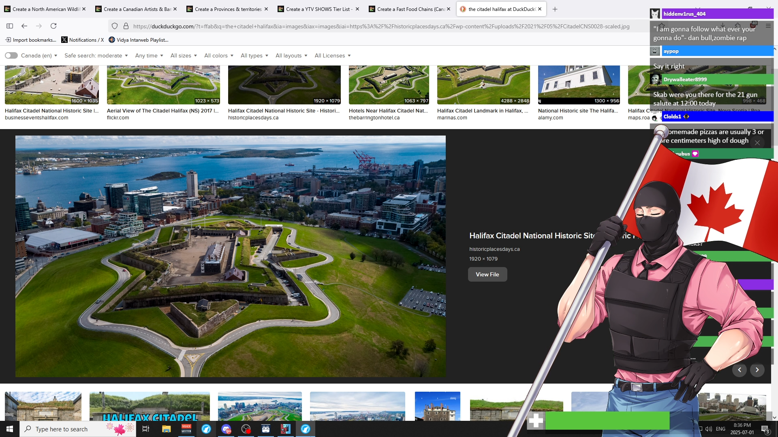Select the 4288 × 2848 marinas.com thumbnail
Image resolution: width=778 pixels, height=437 pixels.
click(x=483, y=85)
